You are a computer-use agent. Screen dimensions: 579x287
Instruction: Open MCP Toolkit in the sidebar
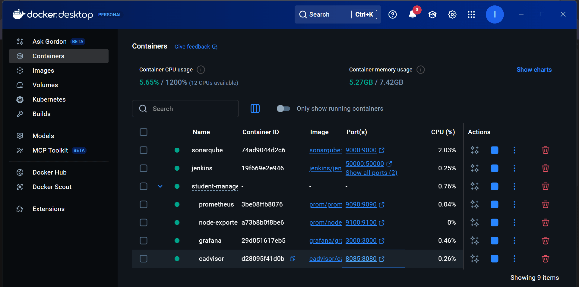(59, 150)
